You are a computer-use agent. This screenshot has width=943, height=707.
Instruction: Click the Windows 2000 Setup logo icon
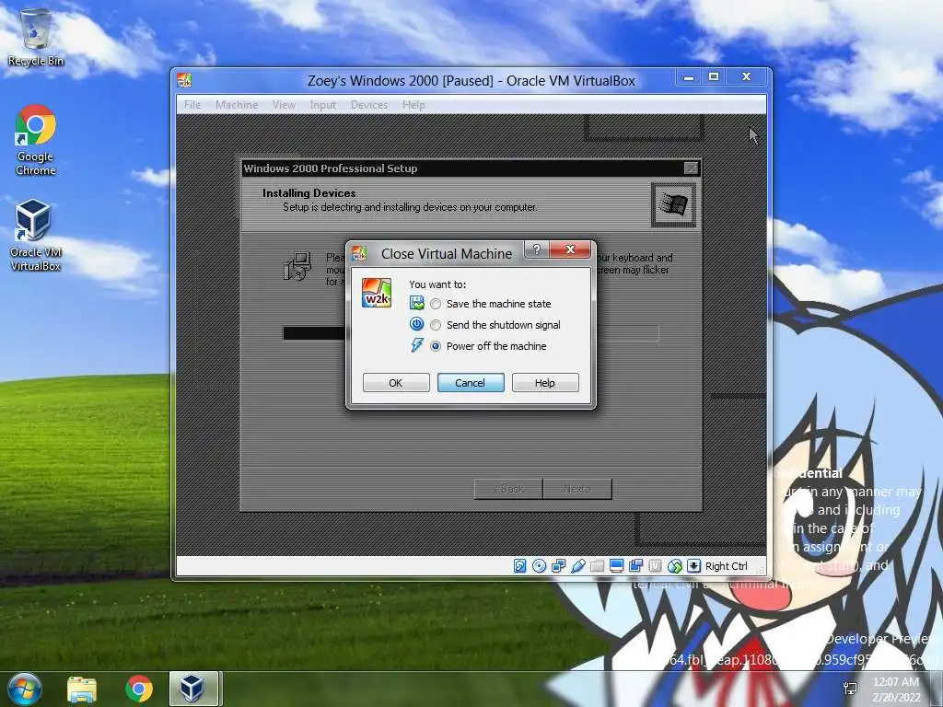pos(673,205)
